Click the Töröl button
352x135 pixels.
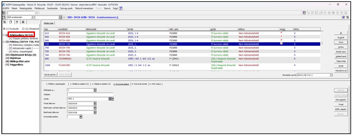[341, 42]
